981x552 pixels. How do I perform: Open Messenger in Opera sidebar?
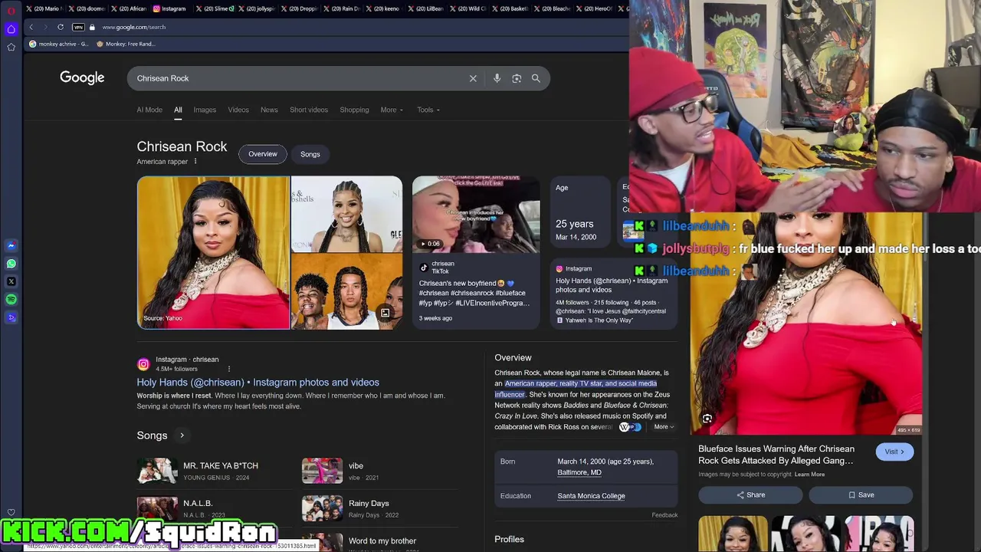point(11,245)
